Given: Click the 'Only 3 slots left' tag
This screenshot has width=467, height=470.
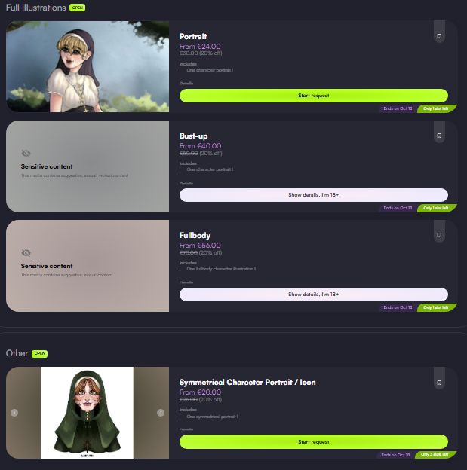Looking at the screenshot, I should coord(435,454).
